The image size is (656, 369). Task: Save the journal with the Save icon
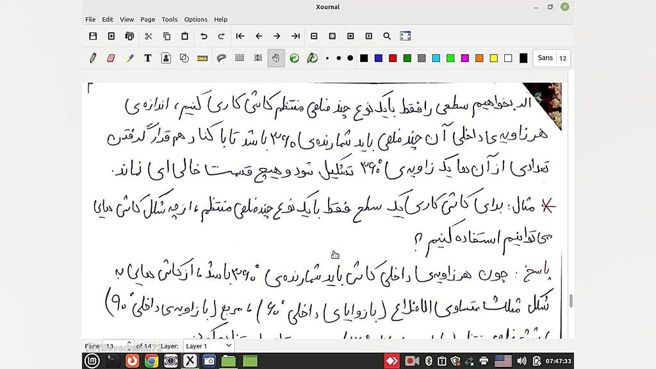(93, 36)
